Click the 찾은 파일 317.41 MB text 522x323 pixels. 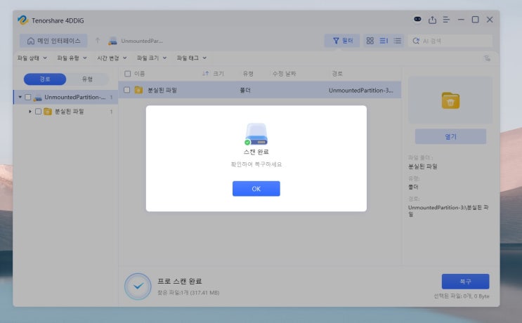tap(188, 293)
